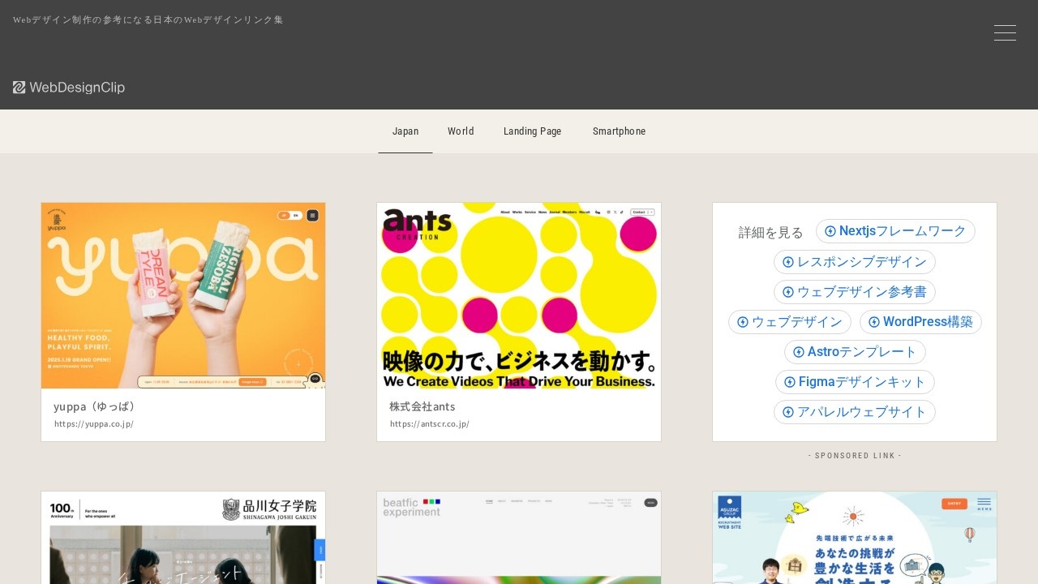The height and width of the screenshot is (584, 1038).
Task: Click the plus icon on アパレルウェブサイト tag
Action: click(787, 412)
